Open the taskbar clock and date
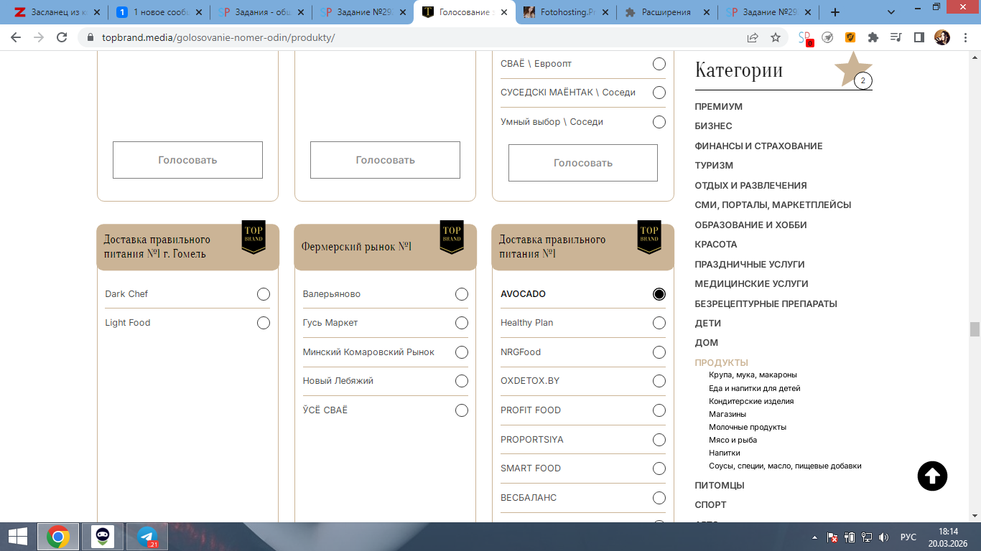Image resolution: width=981 pixels, height=551 pixels. pyautogui.click(x=949, y=537)
